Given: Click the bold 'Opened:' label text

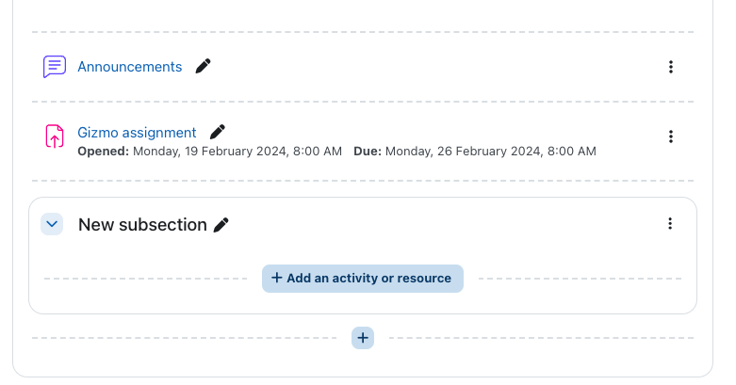Looking at the screenshot, I should pos(103,152).
